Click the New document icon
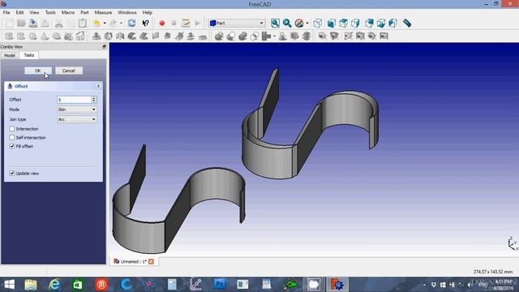This screenshot has height=292, width=519. [9, 24]
